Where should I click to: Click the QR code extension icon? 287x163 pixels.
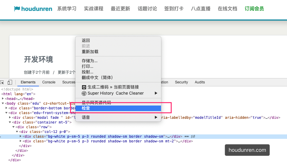[84, 87]
